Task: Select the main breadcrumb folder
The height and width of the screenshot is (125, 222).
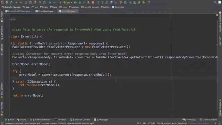Action: (44, 7)
